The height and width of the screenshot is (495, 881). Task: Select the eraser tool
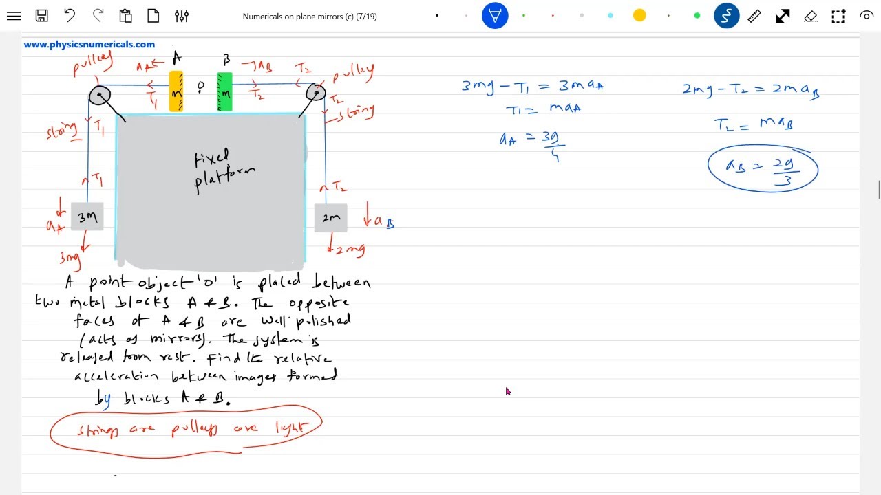(x=811, y=16)
